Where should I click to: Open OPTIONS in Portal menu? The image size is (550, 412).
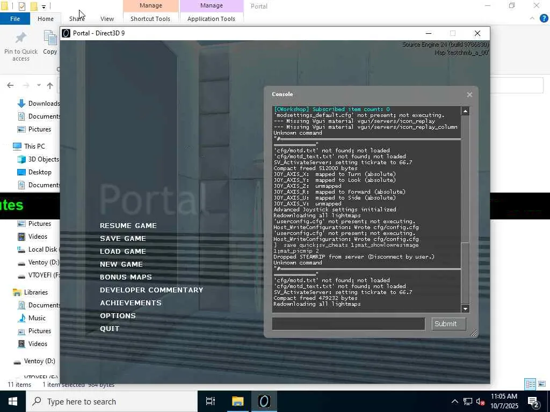click(x=118, y=315)
